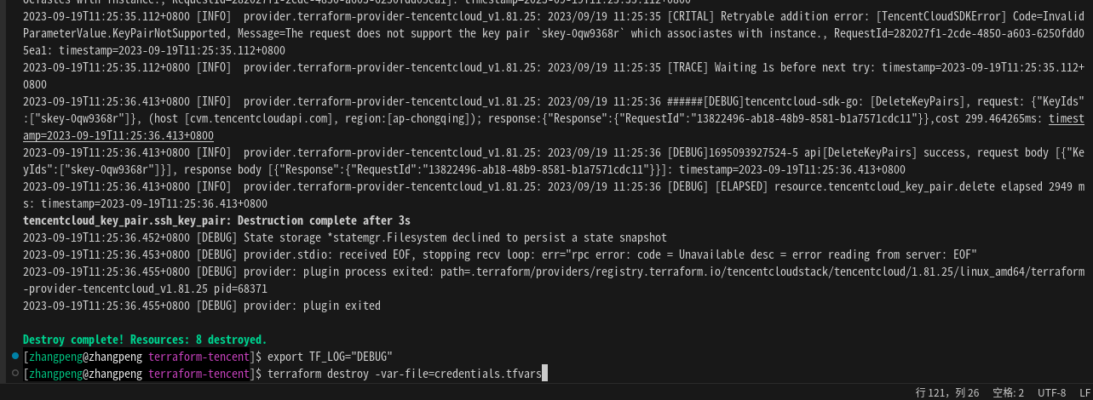Change indentation via the 空格: 2 indicator
The image size is (1093, 400).
(1008, 392)
